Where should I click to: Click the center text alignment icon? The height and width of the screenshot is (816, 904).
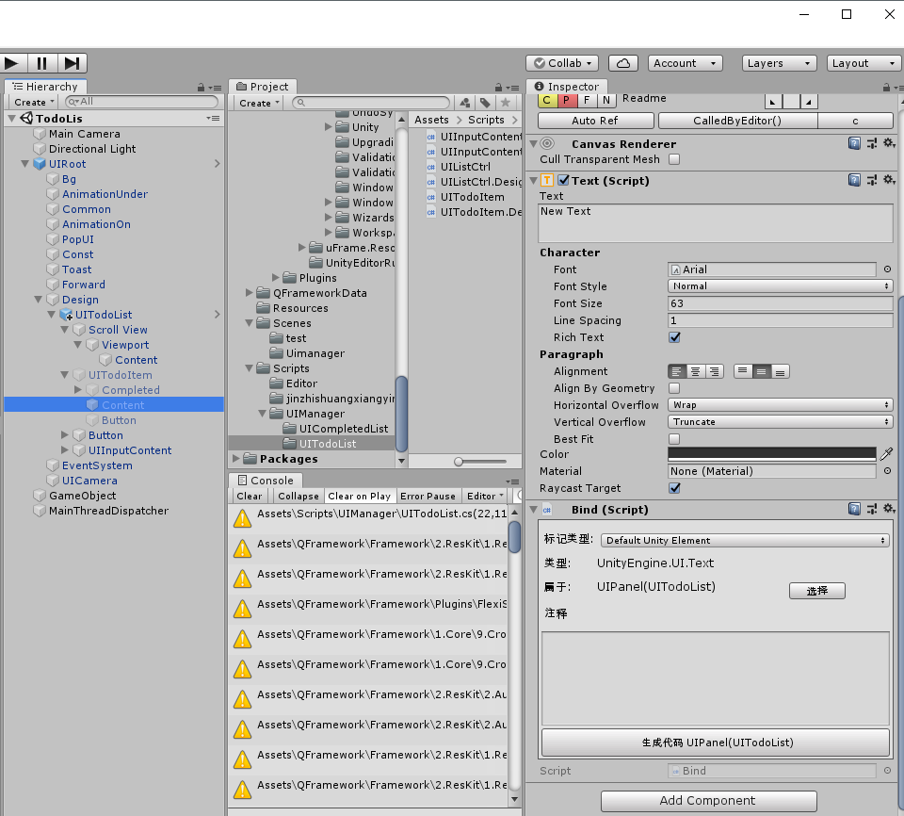[x=694, y=371]
